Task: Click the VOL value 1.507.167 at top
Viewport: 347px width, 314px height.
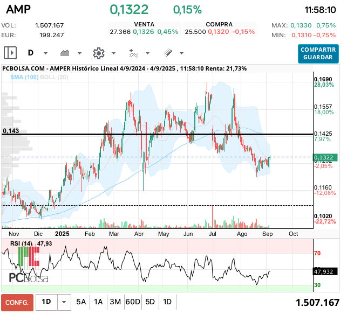Action: pyautogui.click(x=49, y=25)
